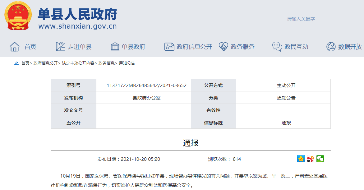Click 政务信息 breadcrumb link
Screen dimensions: 364x190
click(x=107, y=63)
